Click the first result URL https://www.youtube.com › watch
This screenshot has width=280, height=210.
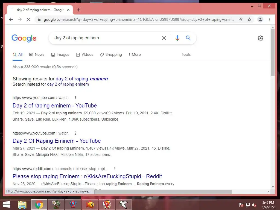click(40, 98)
